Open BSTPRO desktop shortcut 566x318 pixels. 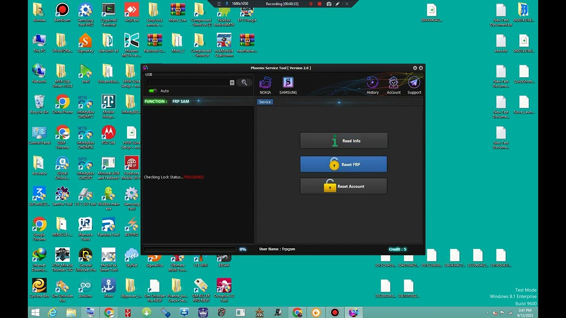[x=131, y=227]
